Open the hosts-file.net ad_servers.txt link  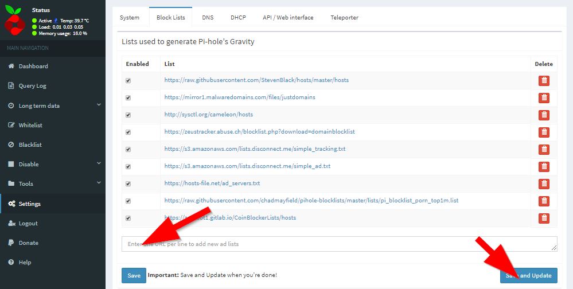point(212,183)
